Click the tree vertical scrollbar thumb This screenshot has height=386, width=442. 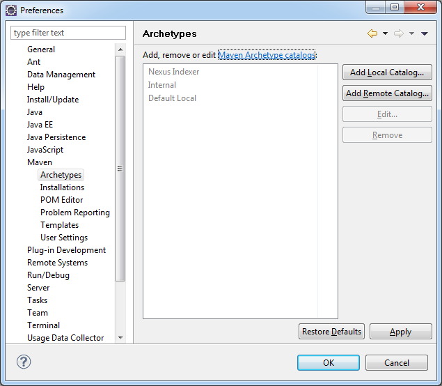tap(120, 169)
